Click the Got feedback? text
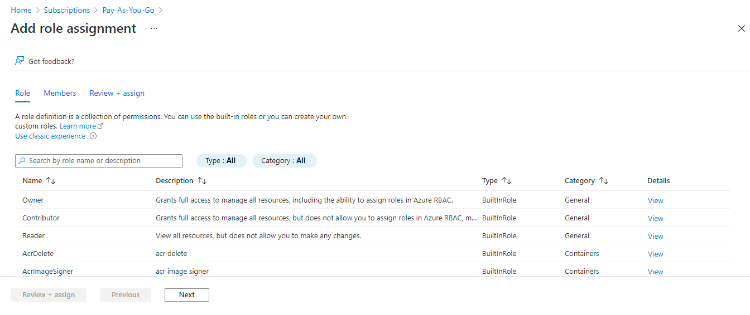 (x=51, y=61)
